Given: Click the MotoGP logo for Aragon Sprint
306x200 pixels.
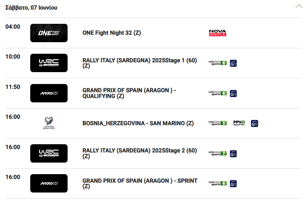Looking at the screenshot, I should click(49, 183).
